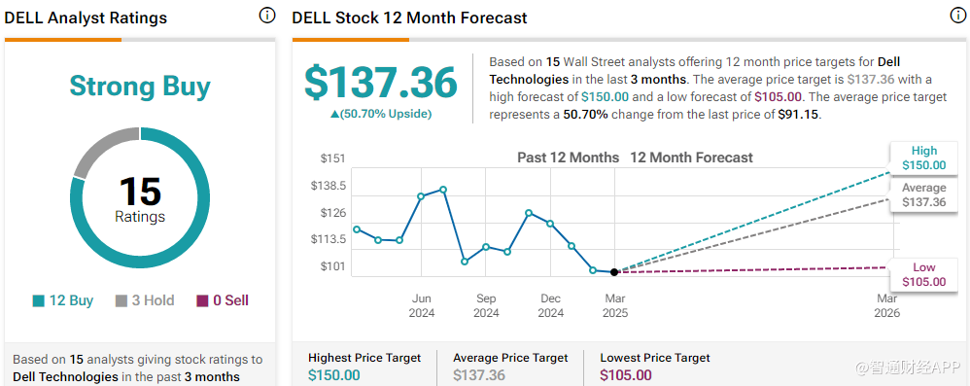The height and width of the screenshot is (386, 970).
Task: Click the gray Hold legend square
Action: 121,300
